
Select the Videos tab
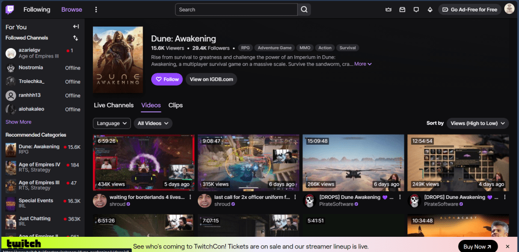(151, 105)
